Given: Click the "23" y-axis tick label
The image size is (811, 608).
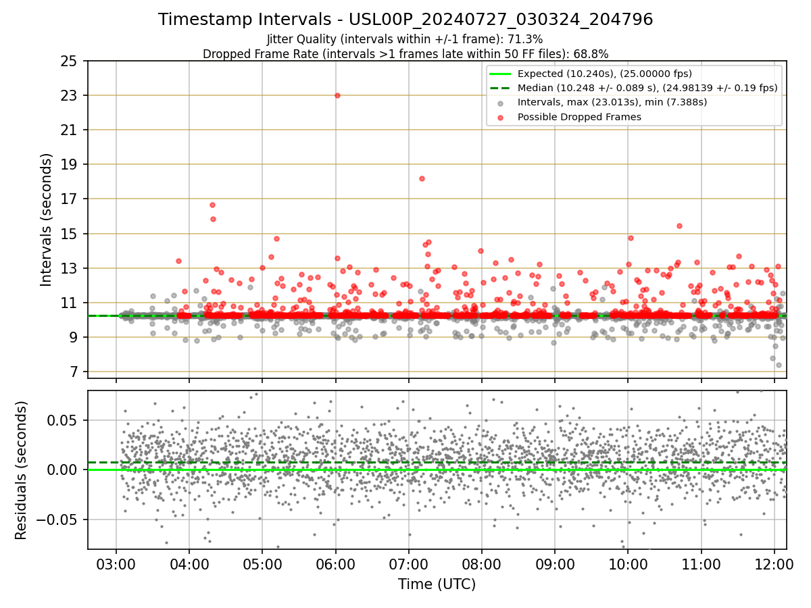Looking at the screenshot, I should point(70,95).
